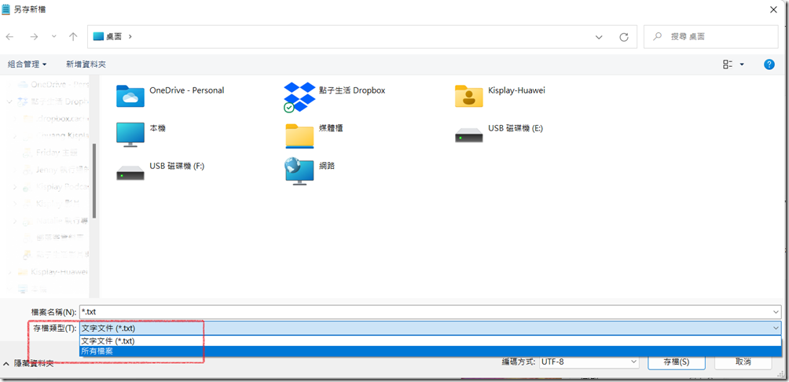The image size is (789, 382).
Task: Open the Kisplay-Huawei user folder icon
Action: [469, 96]
